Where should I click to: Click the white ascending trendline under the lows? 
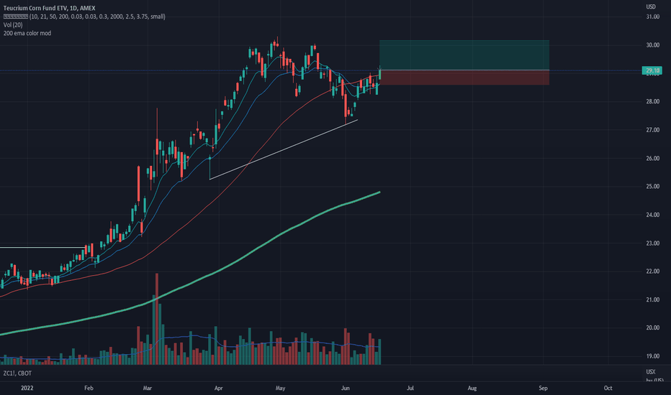click(283, 149)
